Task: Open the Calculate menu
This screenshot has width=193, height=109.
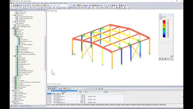Action: point(29,3)
